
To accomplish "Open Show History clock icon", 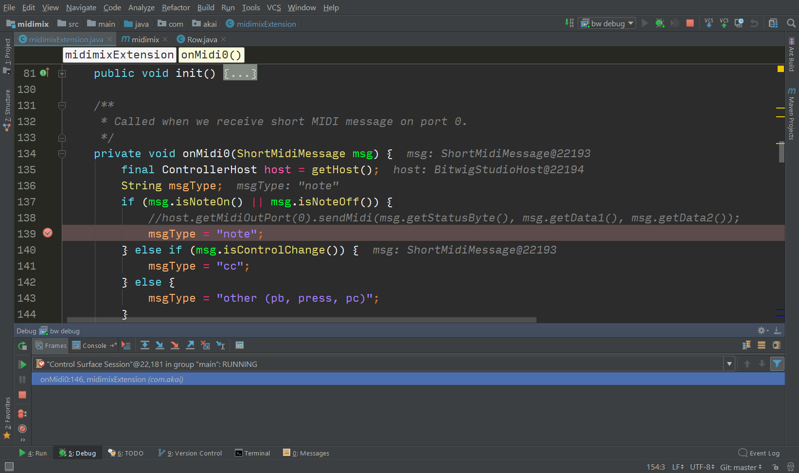I will point(739,23).
